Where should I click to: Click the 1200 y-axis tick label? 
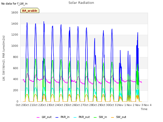(15, 35)
